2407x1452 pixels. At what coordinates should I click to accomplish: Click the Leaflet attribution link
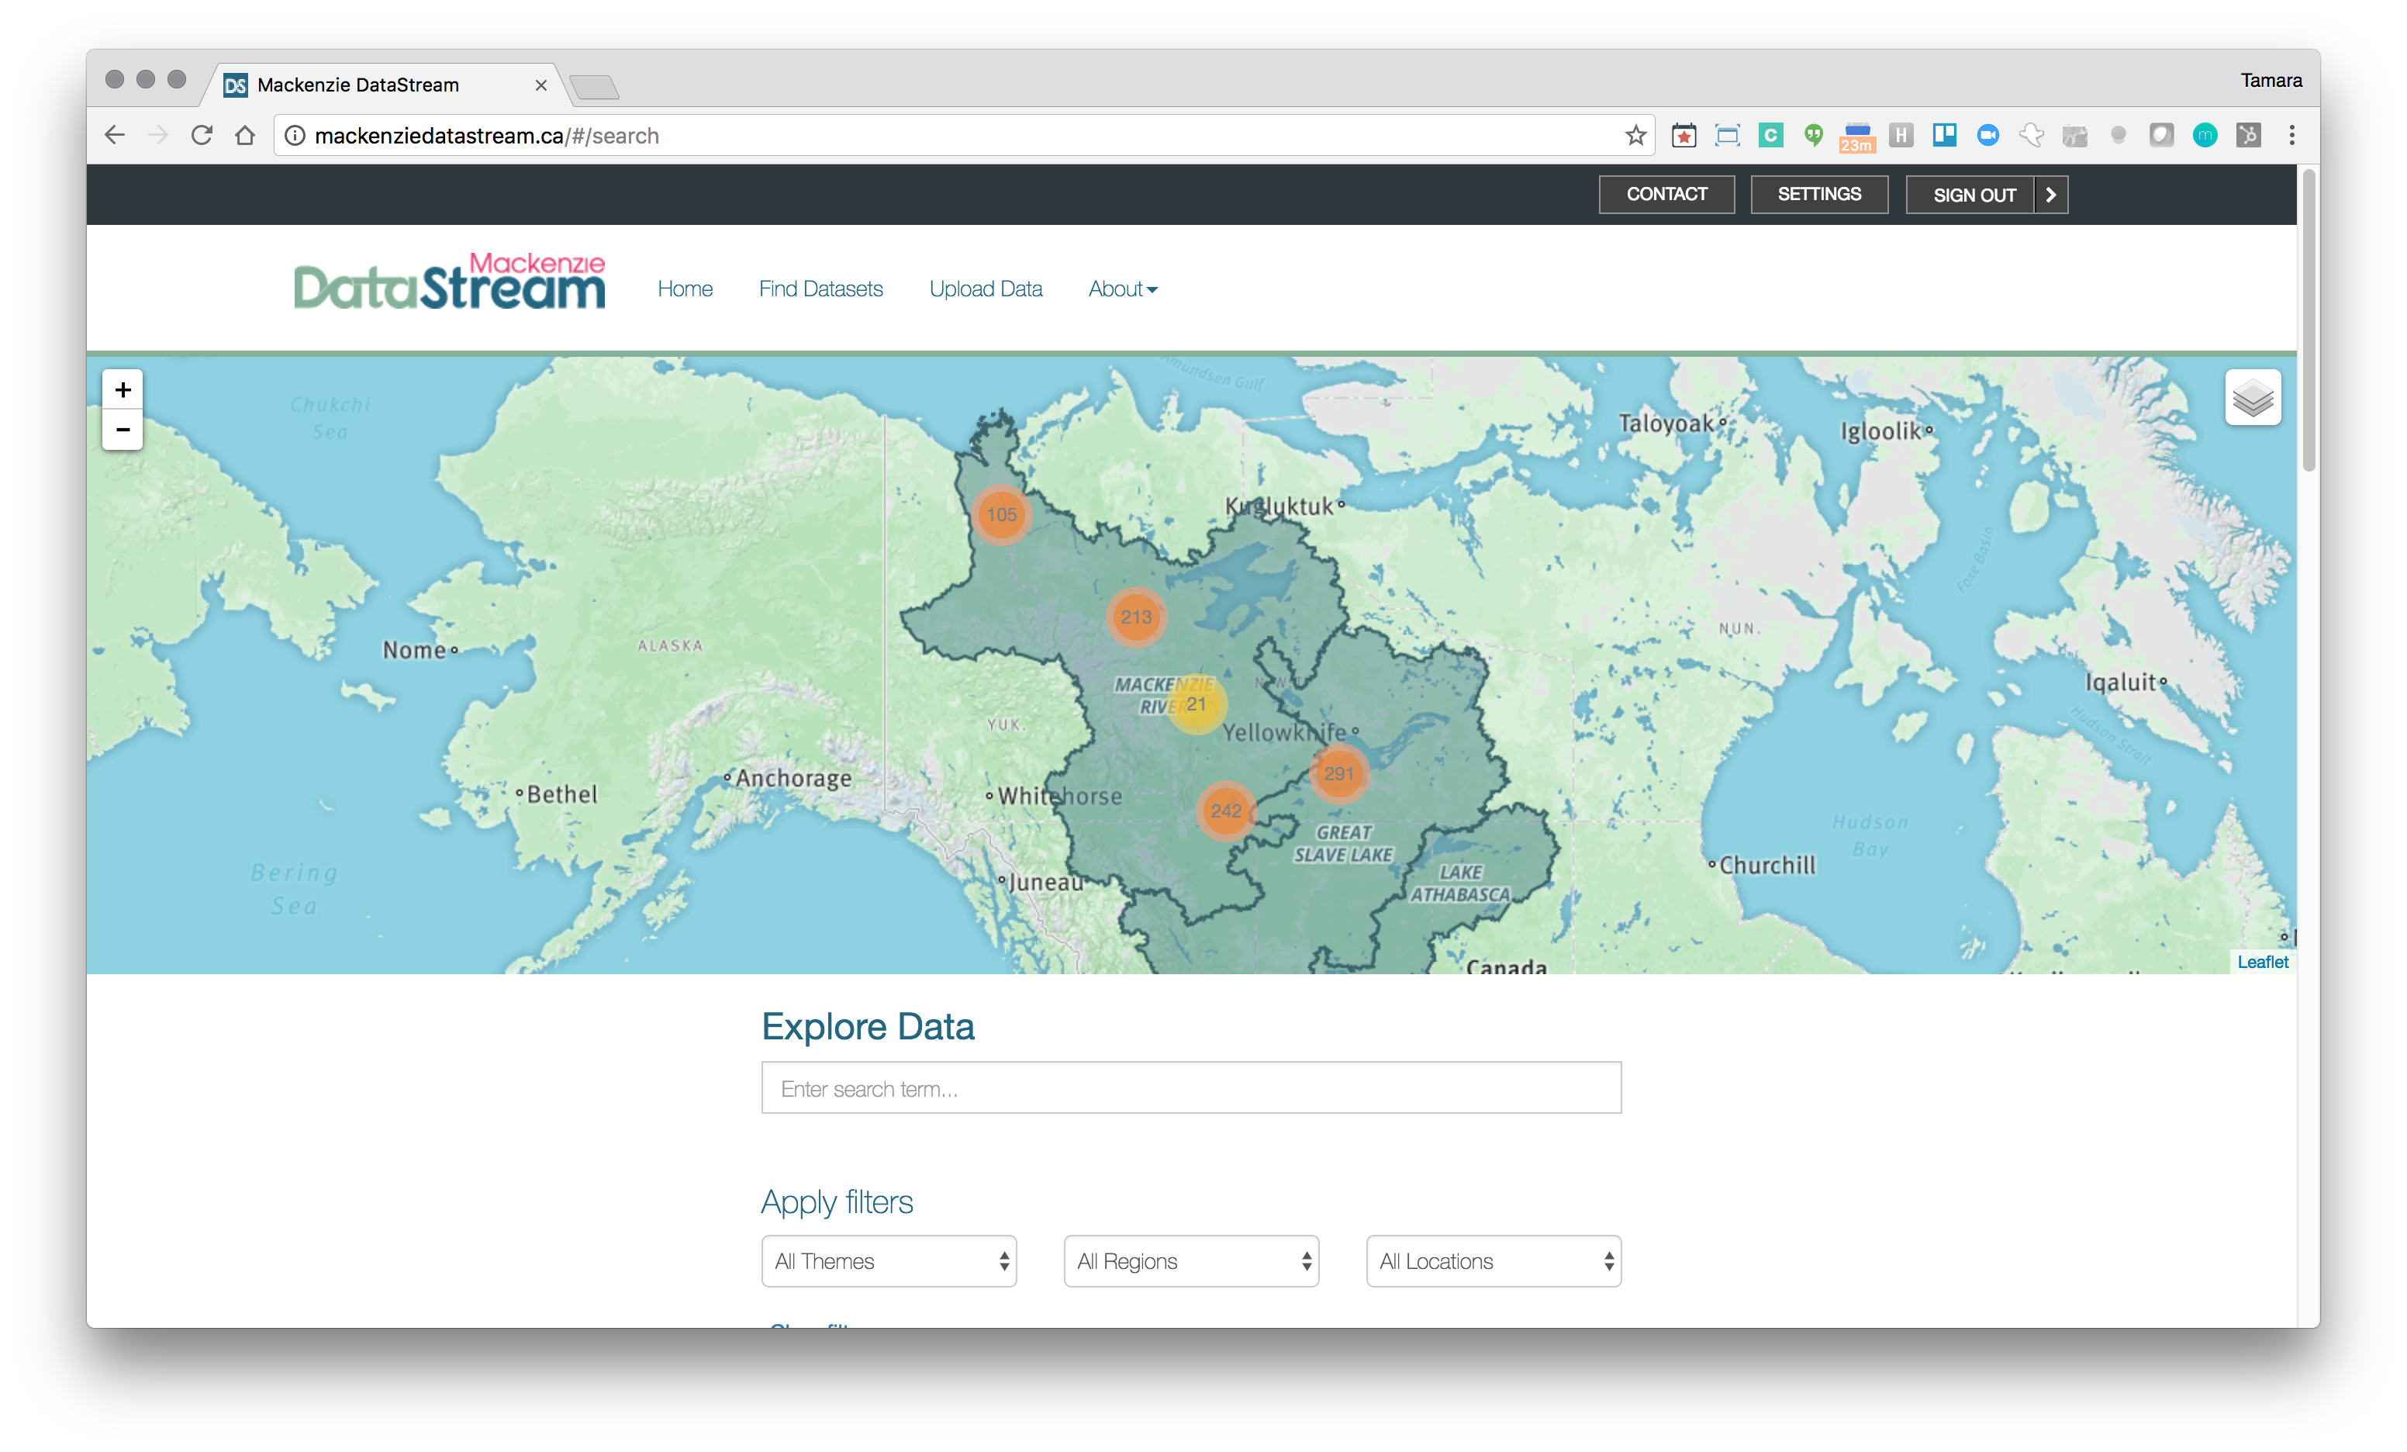pos(2263,962)
